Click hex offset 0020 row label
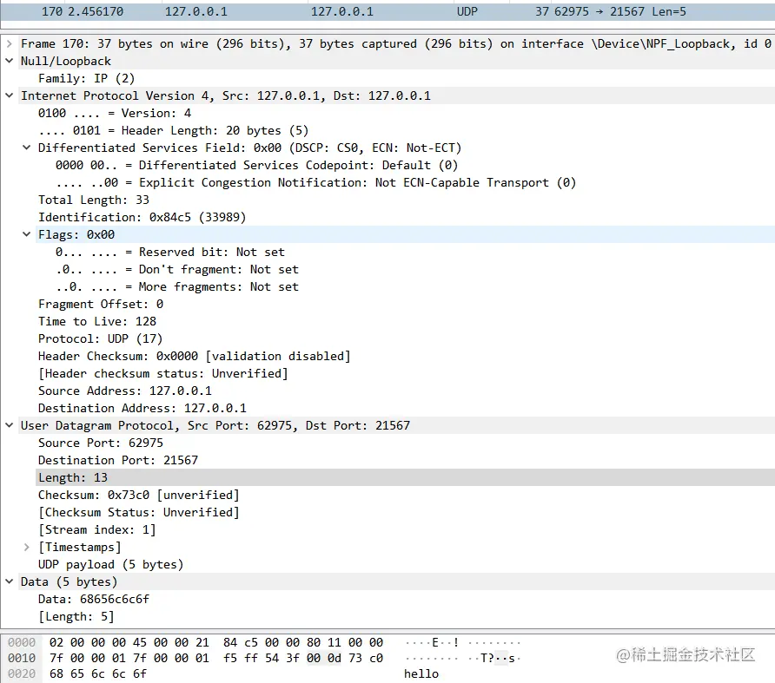Image resolution: width=775 pixels, height=683 pixels. tap(22, 674)
